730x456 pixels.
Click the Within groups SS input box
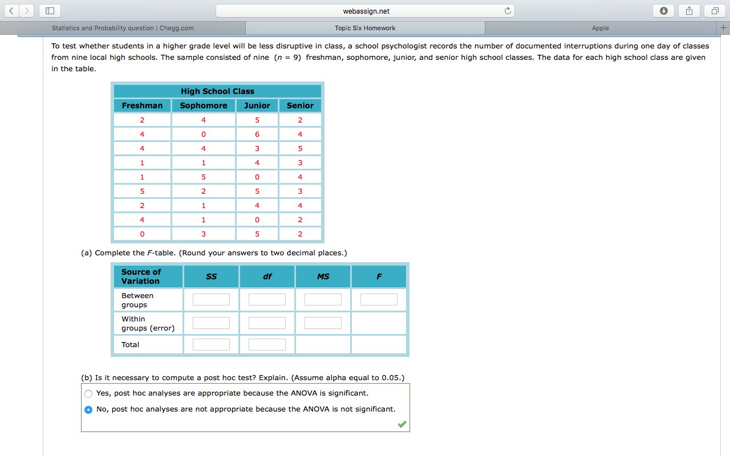tap(211, 323)
